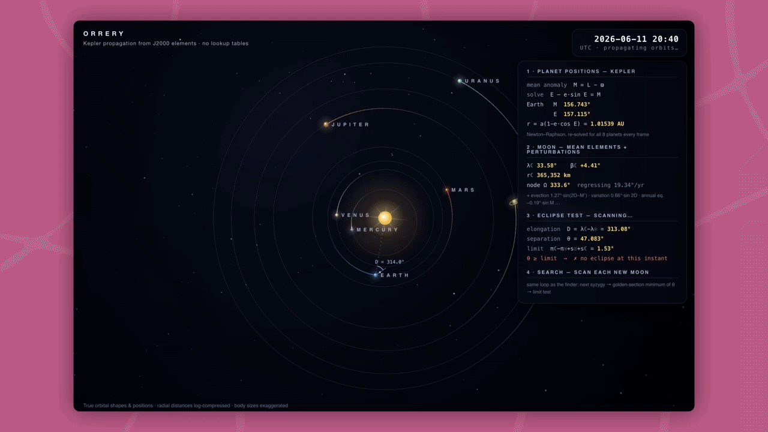This screenshot has height=432, width=768.
Task: Click 'regressing 19.34°/yr' text
Action: coord(610,185)
